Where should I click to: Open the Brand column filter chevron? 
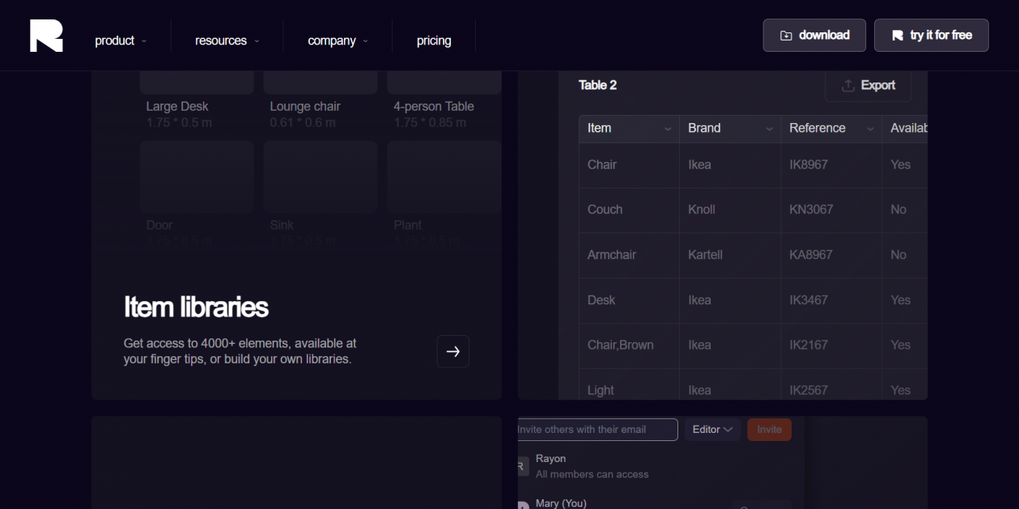click(x=769, y=129)
